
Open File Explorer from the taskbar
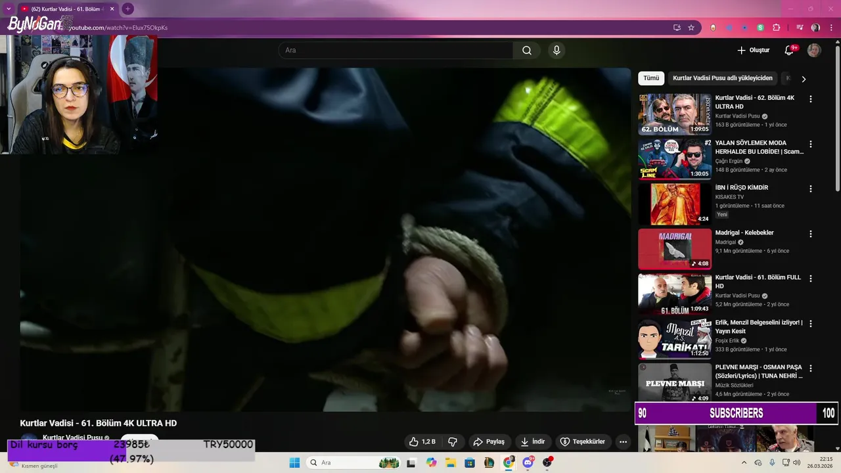click(x=451, y=463)
